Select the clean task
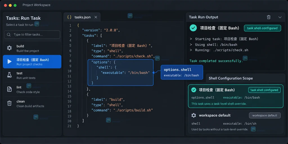Image resolution: width=288 pixels, height=144 pixels. (x=32, y=103)
